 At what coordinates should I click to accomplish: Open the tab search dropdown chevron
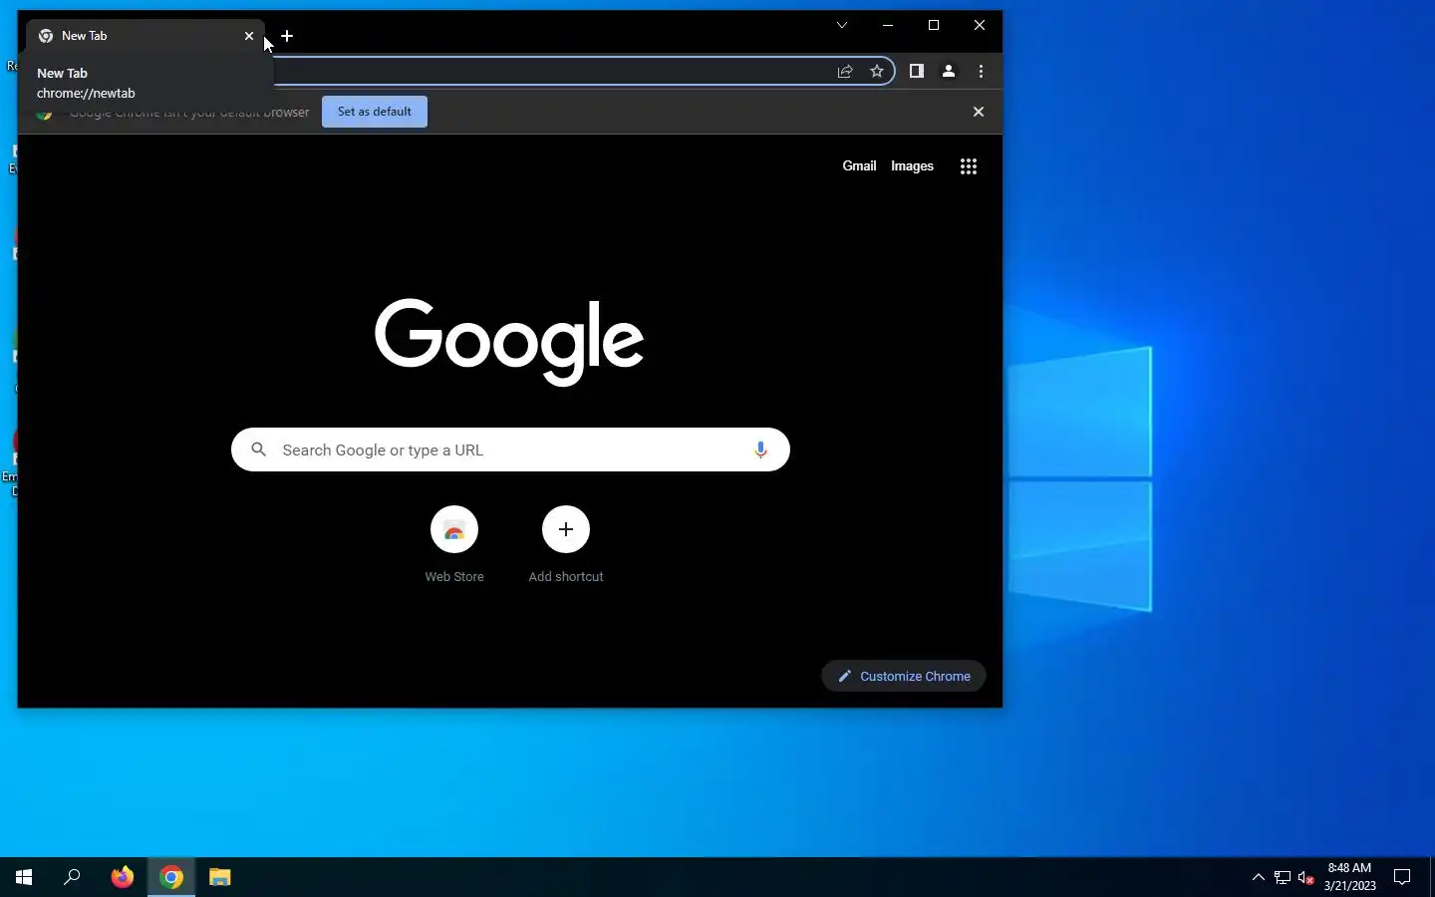click(x=842, y=25)
